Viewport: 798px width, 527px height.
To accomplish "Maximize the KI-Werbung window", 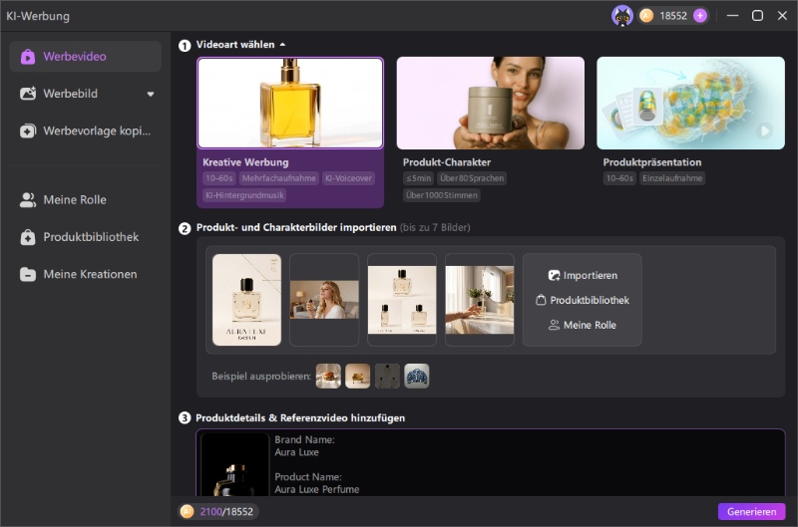I will click(x=757, y=16).
